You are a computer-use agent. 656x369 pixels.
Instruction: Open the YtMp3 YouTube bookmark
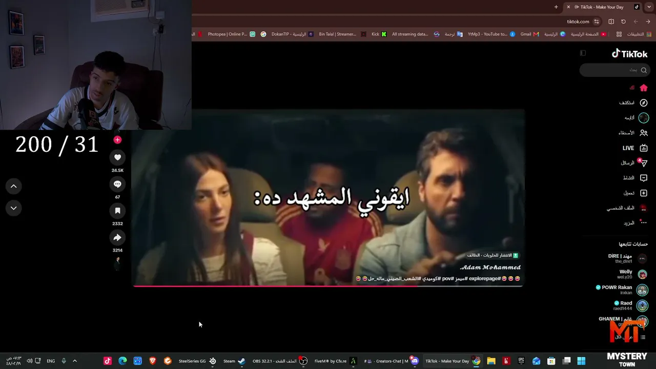[x=491, y=34]
